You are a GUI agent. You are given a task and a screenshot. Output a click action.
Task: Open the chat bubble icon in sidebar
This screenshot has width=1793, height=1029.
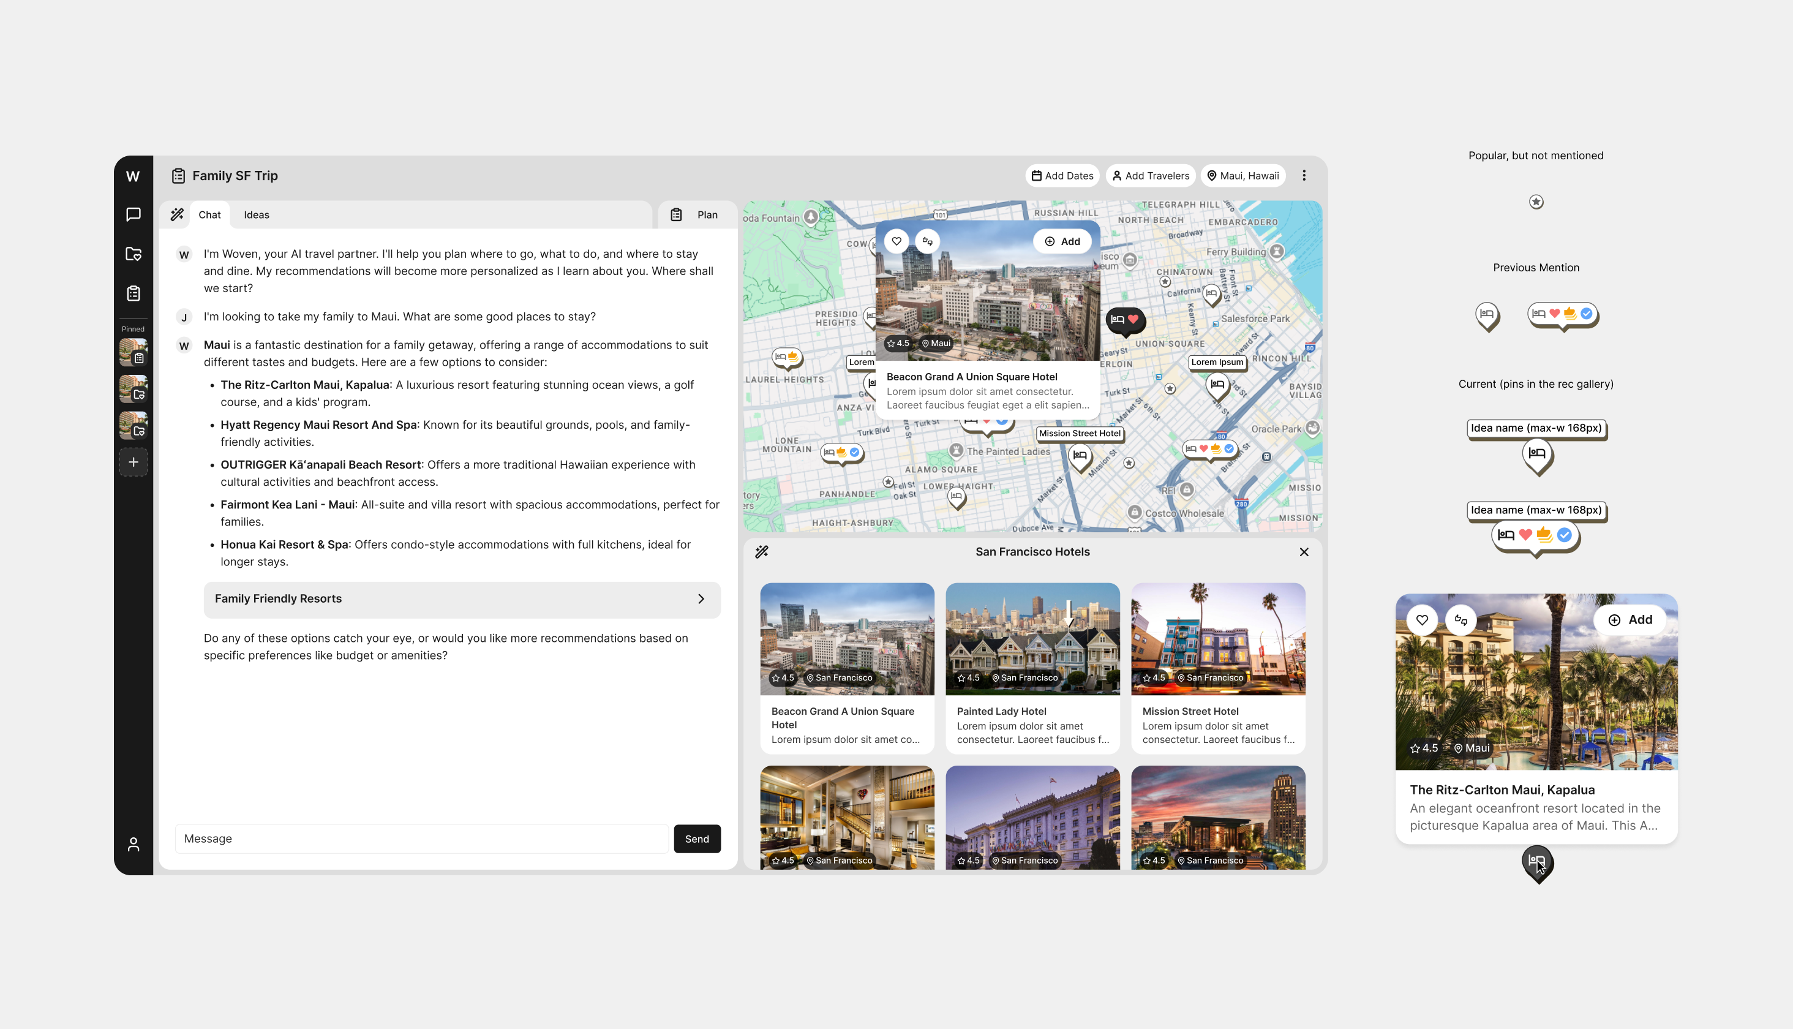(133, 215)
